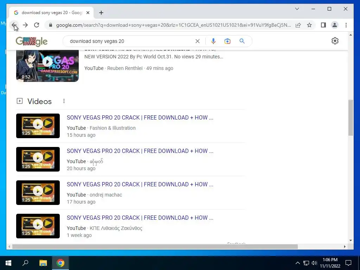Open the Windows Start menu
The width and height of the screenshot is (360, 270).
[8, 263]
